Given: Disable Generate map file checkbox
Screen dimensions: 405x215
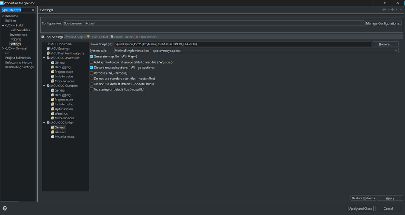Looking at the screenshot, I should coord(92,57).
